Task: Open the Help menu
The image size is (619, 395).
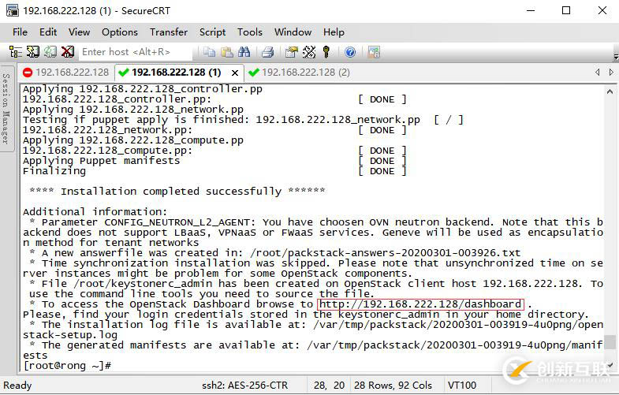Action: 334,32
